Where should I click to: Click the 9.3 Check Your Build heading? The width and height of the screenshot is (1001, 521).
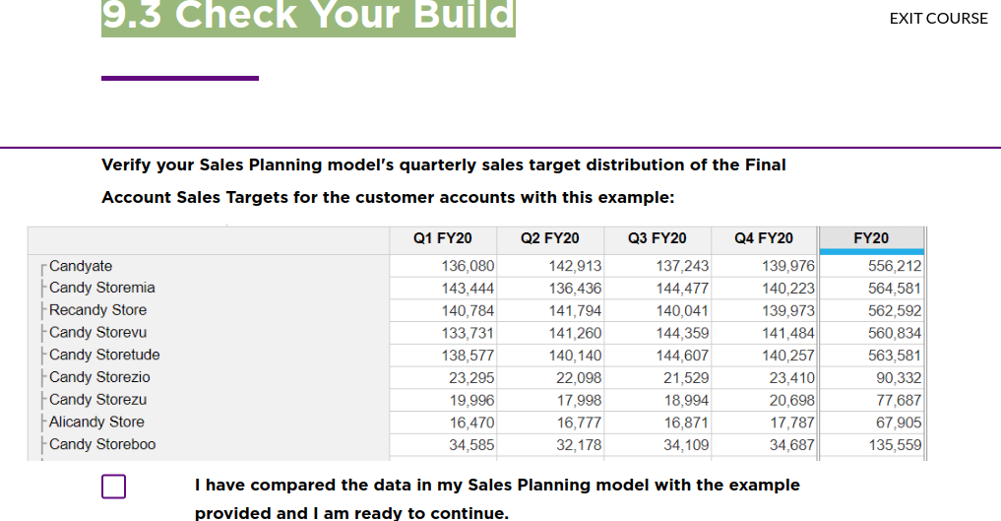(x=308, y=16)
